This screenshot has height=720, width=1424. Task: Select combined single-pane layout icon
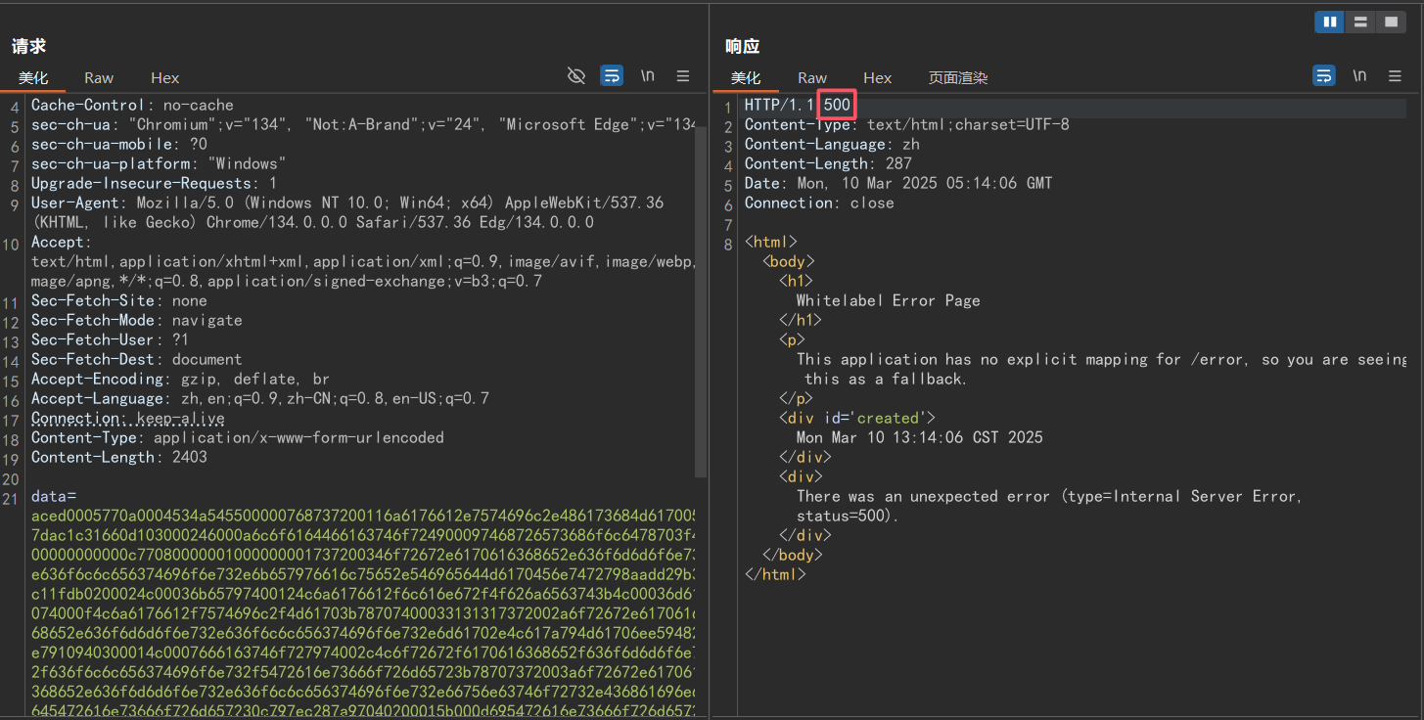click(1390, 22)
